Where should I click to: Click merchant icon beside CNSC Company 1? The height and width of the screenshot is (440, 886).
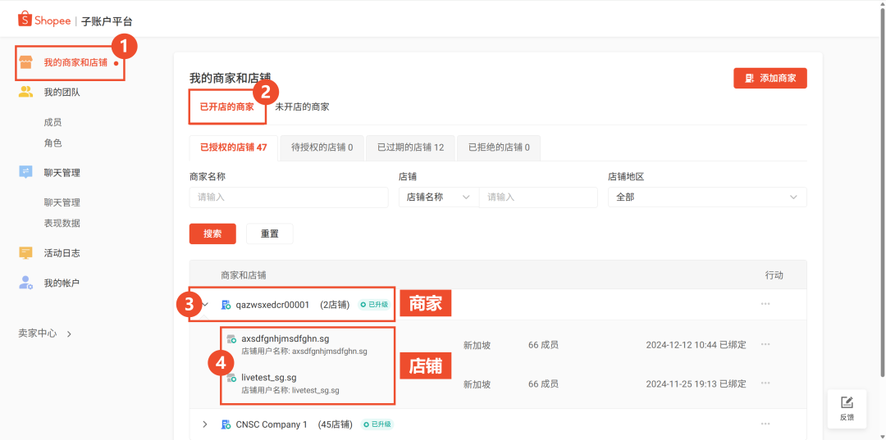coord(226,424)
